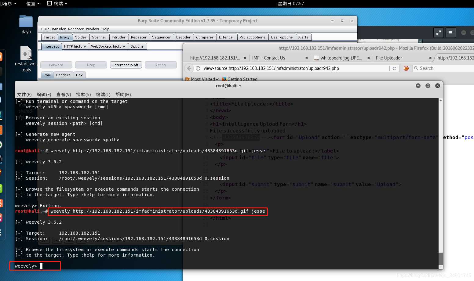Open the hamburger menu in dark window
Image resolution: width=474 pixels, height=281 pixels.
[x=451, y=33]
